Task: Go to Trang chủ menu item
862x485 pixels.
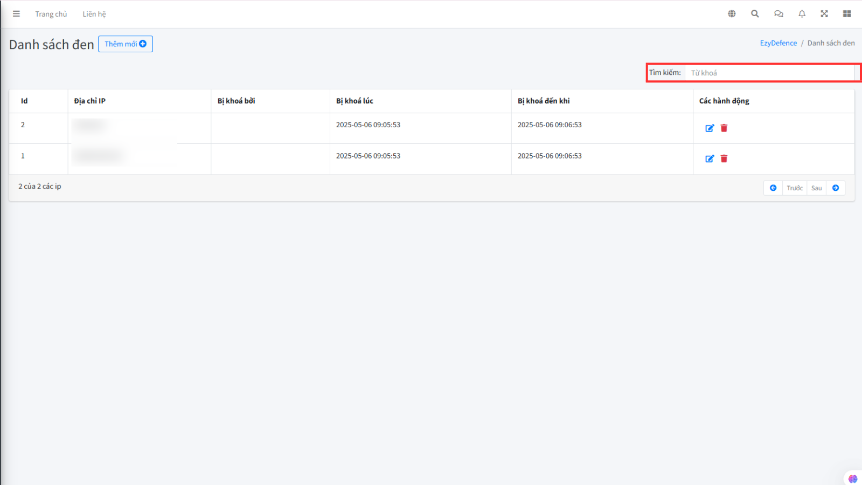Action: pyautogui.click(x=51, y=14)
